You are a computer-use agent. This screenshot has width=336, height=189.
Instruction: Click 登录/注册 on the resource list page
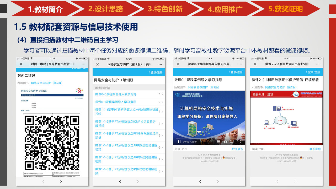[x=156, y=72]
